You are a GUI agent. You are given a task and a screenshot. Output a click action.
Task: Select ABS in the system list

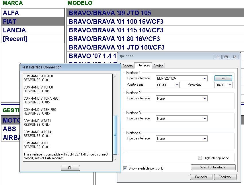click(11, 129)
